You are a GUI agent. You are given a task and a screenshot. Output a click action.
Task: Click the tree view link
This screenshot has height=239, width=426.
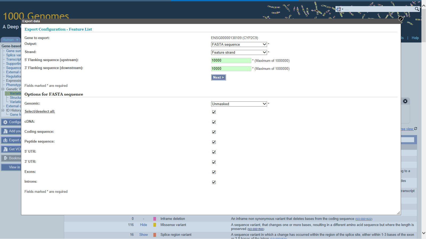[x=407, y=129]
